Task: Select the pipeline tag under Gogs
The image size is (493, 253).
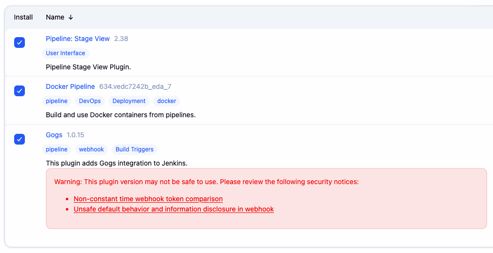Action: (57, 149)
